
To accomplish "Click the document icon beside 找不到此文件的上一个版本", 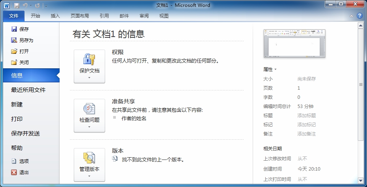I will (x=115, y=159).
